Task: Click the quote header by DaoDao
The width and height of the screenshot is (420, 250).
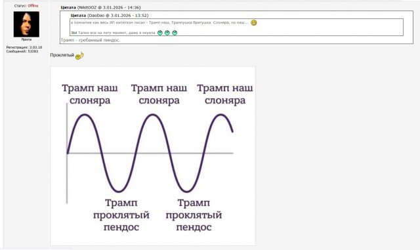Action: (110, 16)
